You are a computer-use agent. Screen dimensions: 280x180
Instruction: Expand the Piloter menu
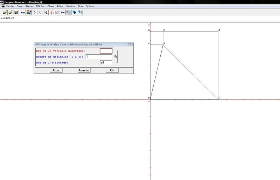point(29,6)
